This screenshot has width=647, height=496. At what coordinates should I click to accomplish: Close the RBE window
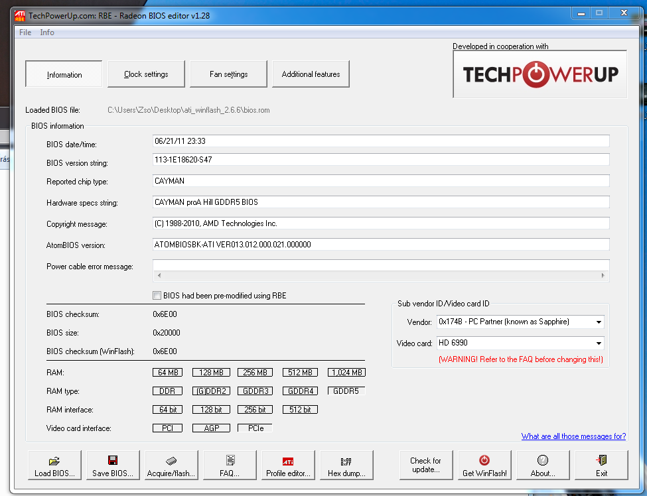[x=624, y=13]
